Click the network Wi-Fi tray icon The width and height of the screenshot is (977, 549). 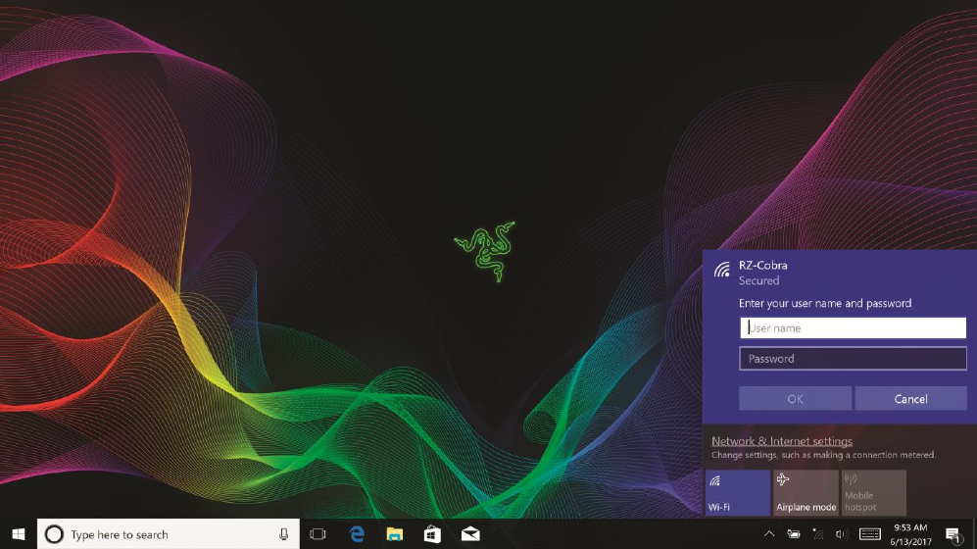click(818, 534)
